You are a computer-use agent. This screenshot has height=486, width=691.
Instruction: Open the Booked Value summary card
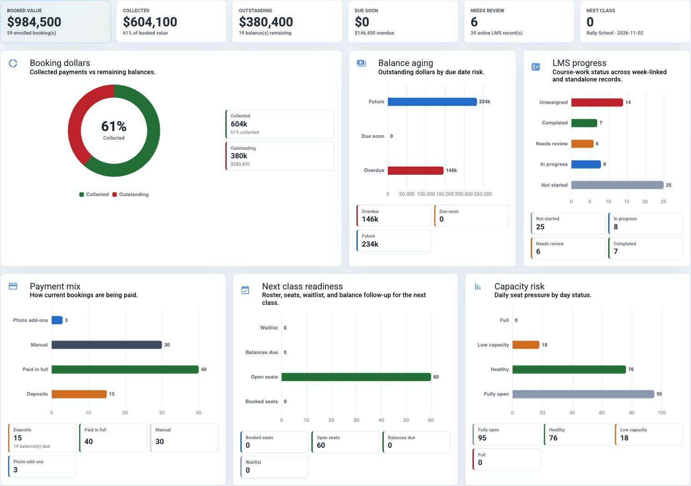56,21
